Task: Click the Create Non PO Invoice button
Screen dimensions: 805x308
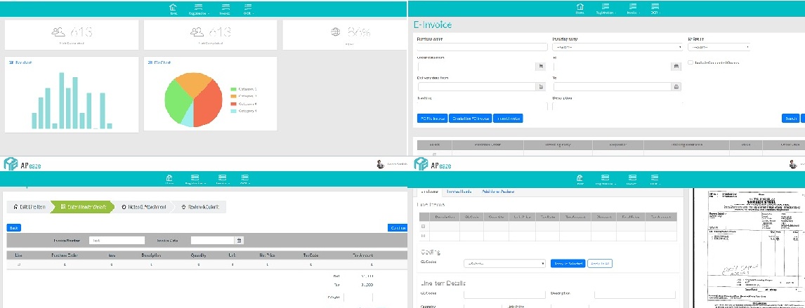Action: tap(470, 119)
